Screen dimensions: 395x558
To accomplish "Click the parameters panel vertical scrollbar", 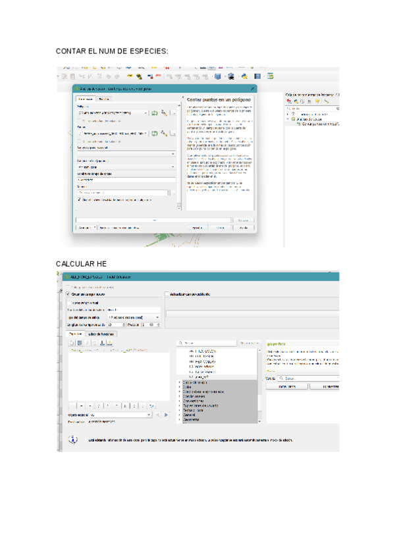I will (x=179, y=157).
